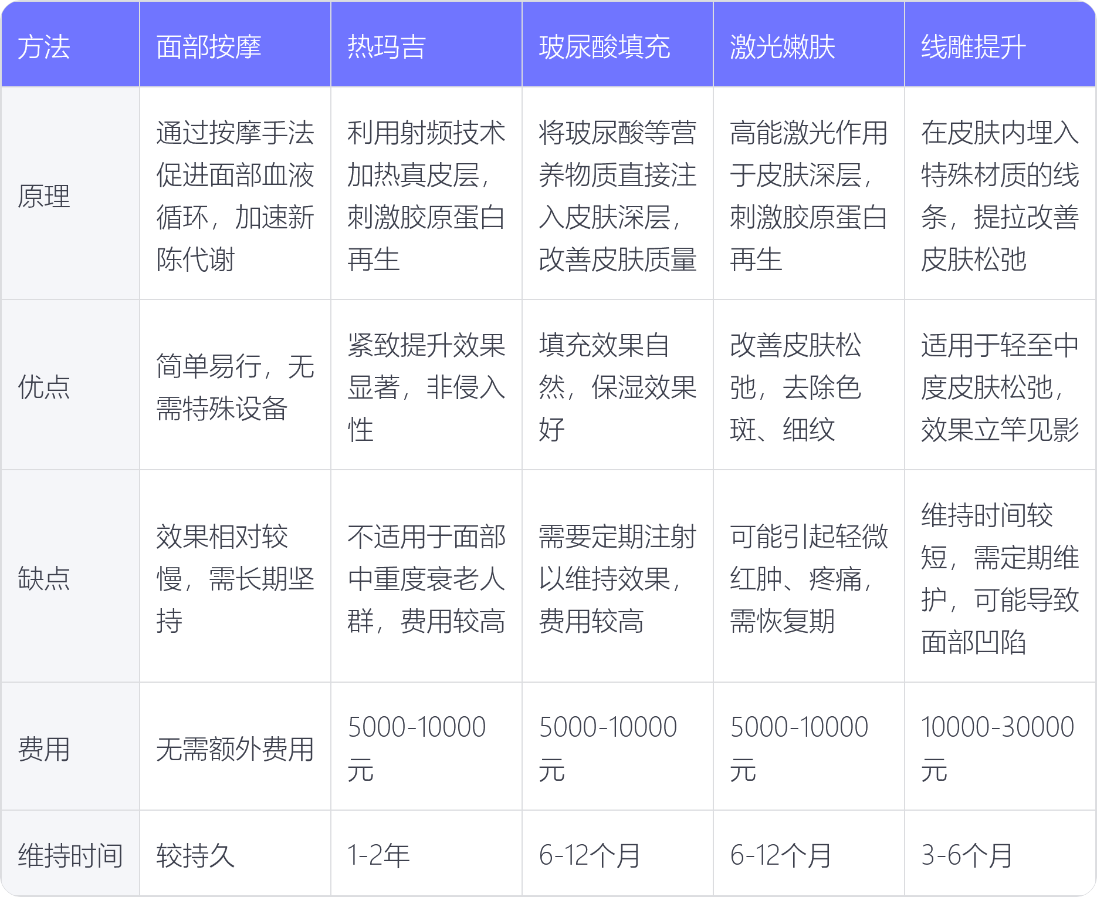Select cell 适用于轻至中度皮肤松弛
Screen dimensions: 1097x897
[1000, 385]
